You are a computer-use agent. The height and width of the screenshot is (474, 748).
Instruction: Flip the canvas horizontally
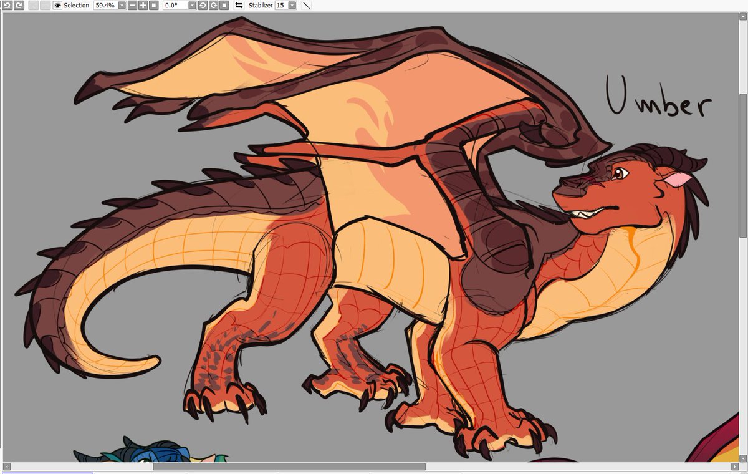pyautogui.click(x=239, y=5)
